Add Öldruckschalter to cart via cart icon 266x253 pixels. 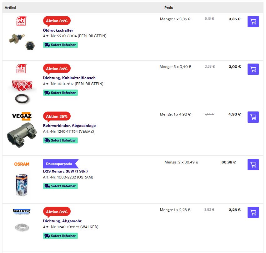pos(253,22)
